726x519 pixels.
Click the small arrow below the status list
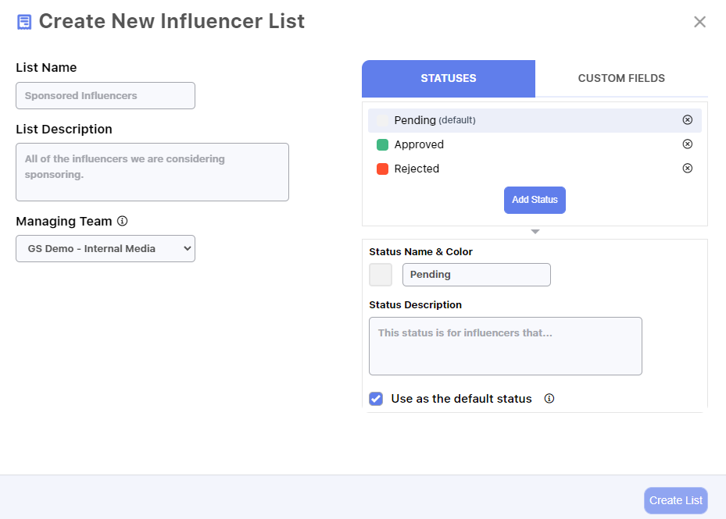click(x=535, y=232)
